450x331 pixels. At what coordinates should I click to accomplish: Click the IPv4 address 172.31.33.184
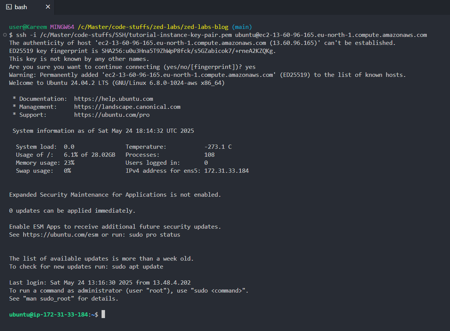[x=226, y=171]
